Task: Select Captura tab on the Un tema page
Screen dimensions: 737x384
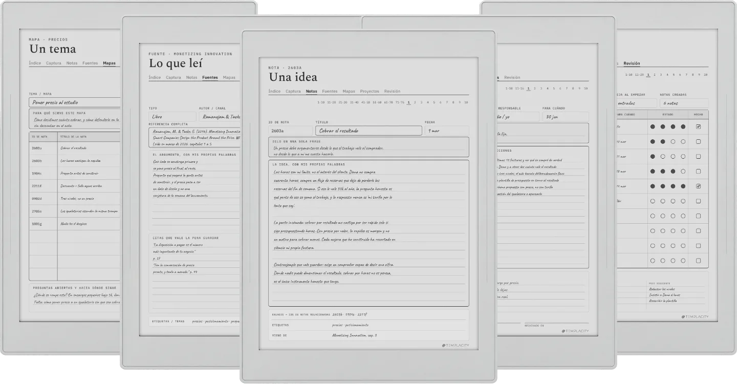Action: click(x=54, y=63)
